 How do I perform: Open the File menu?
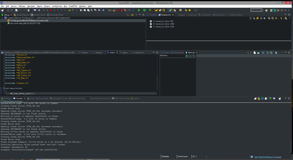pos(2,6)
